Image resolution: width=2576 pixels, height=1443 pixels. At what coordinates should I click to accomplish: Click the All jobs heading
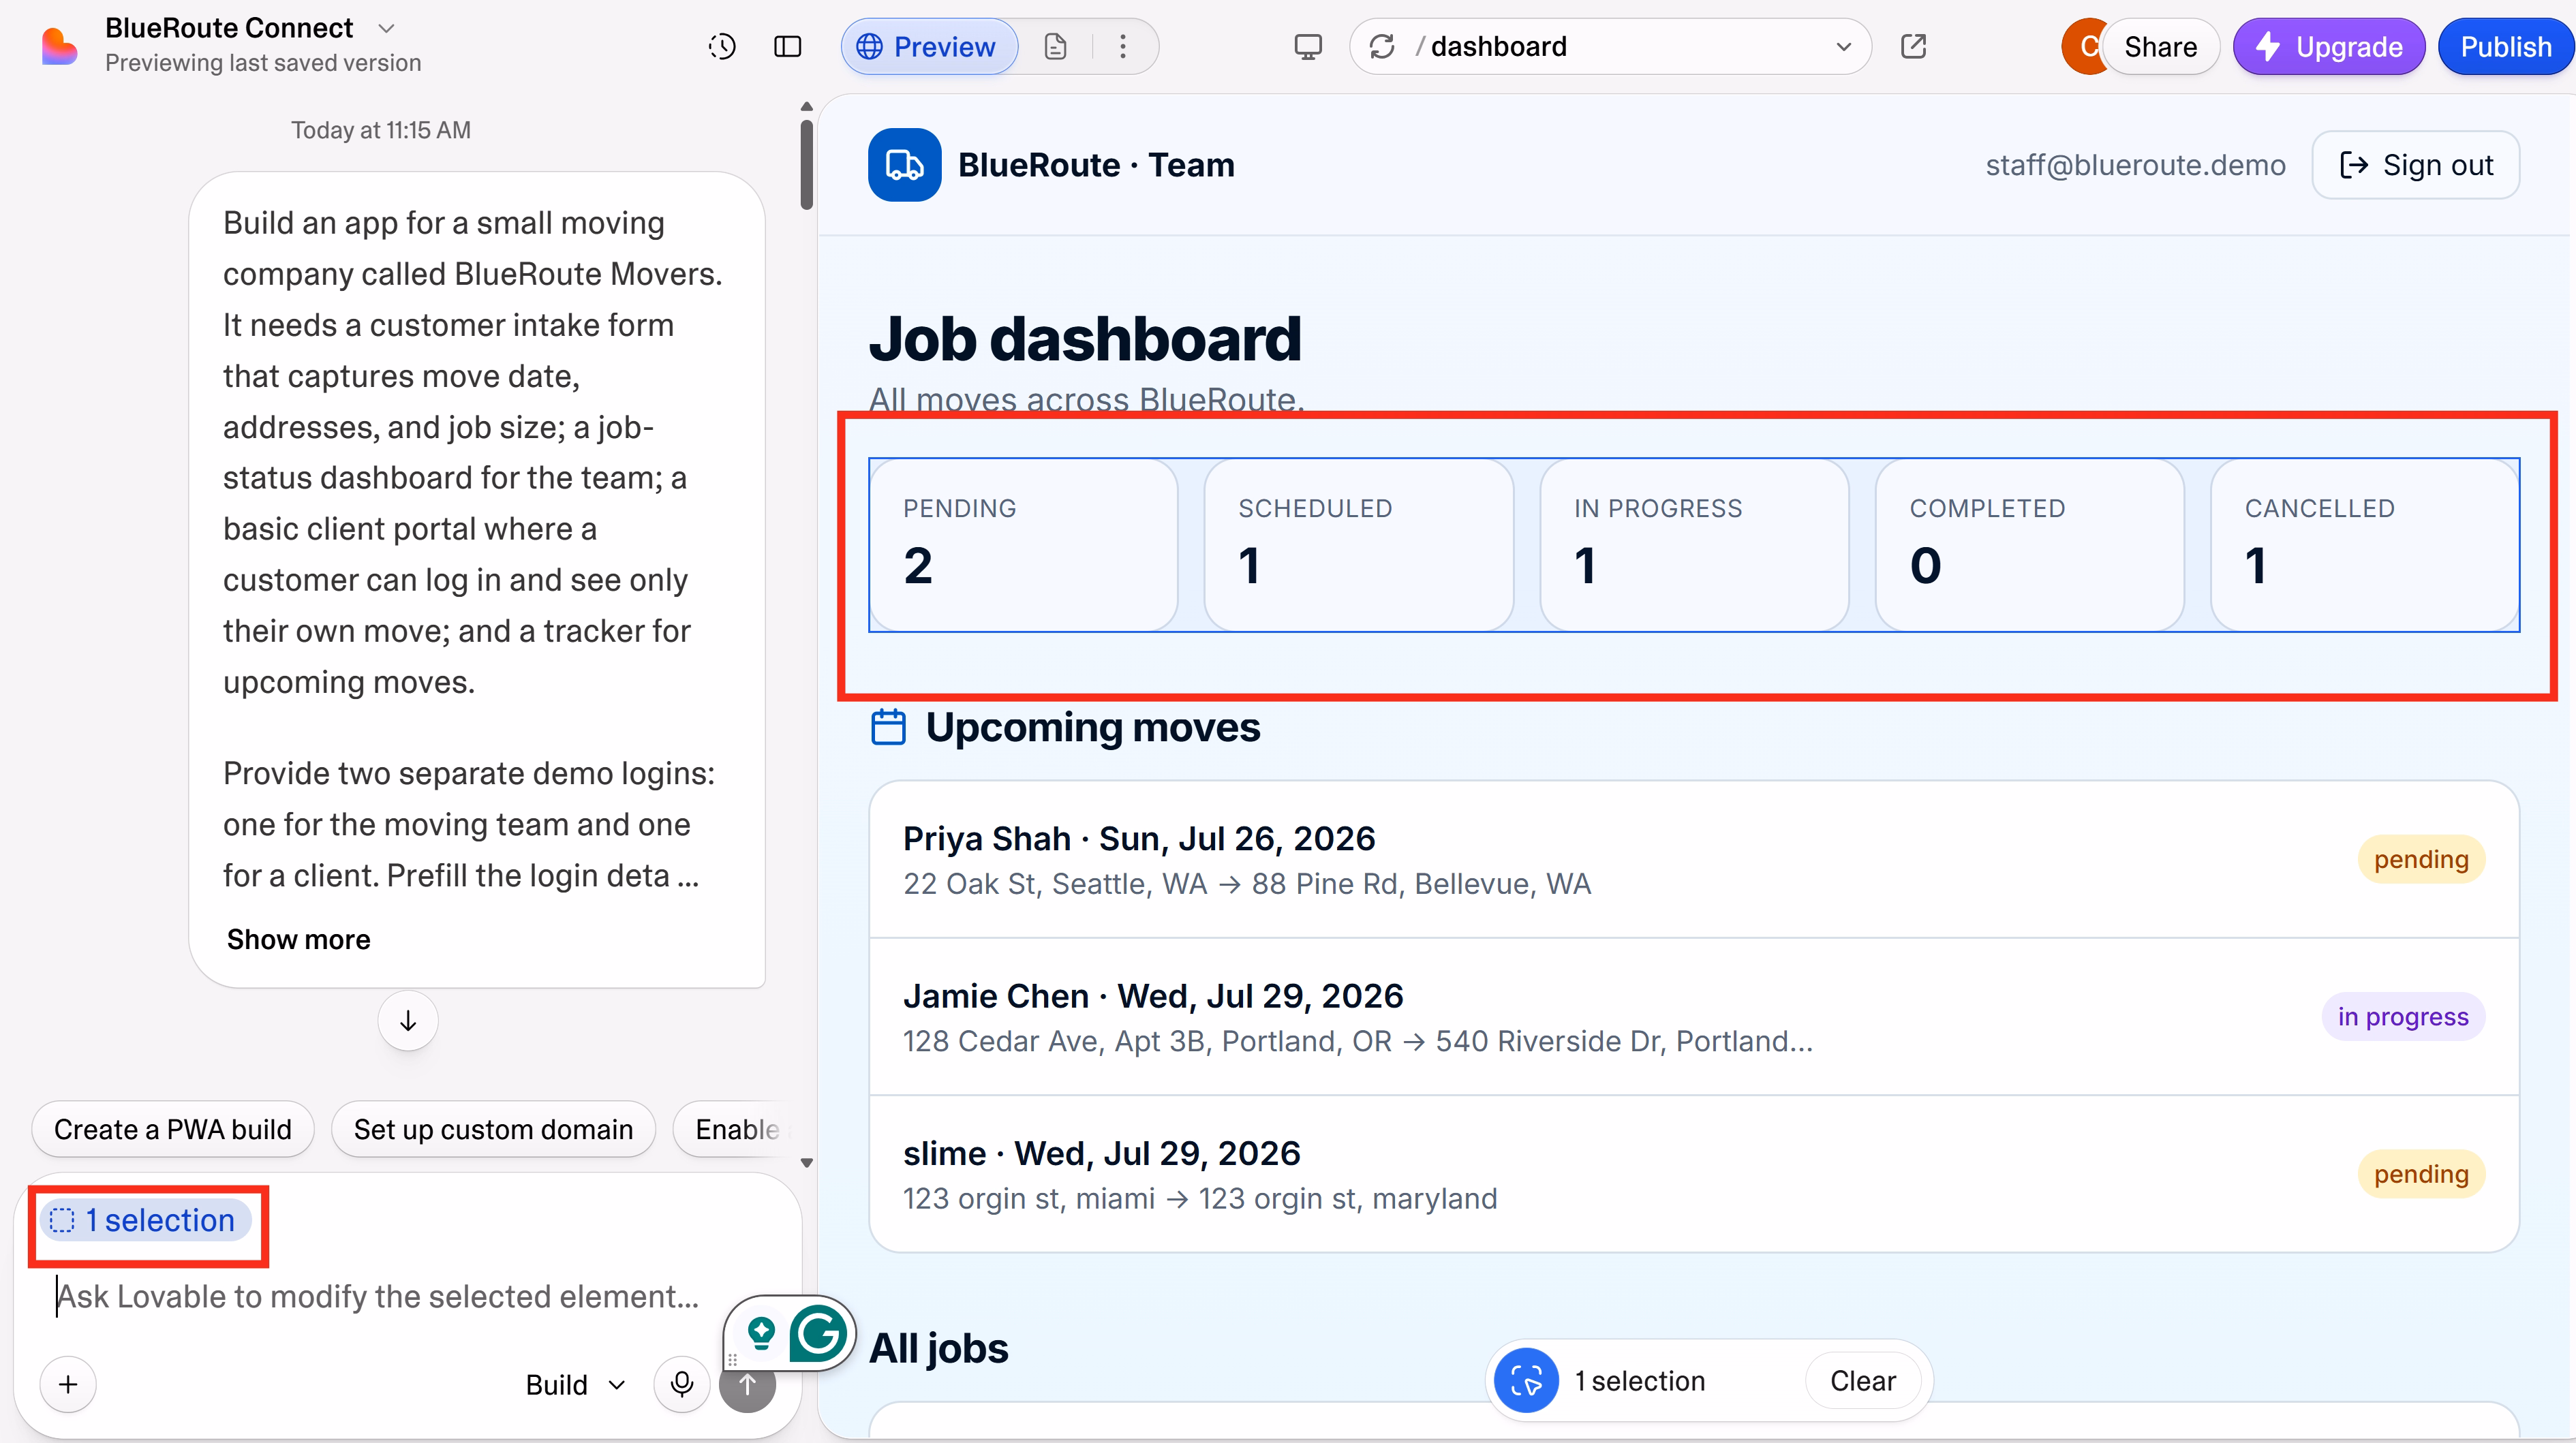click(938, 1349)
